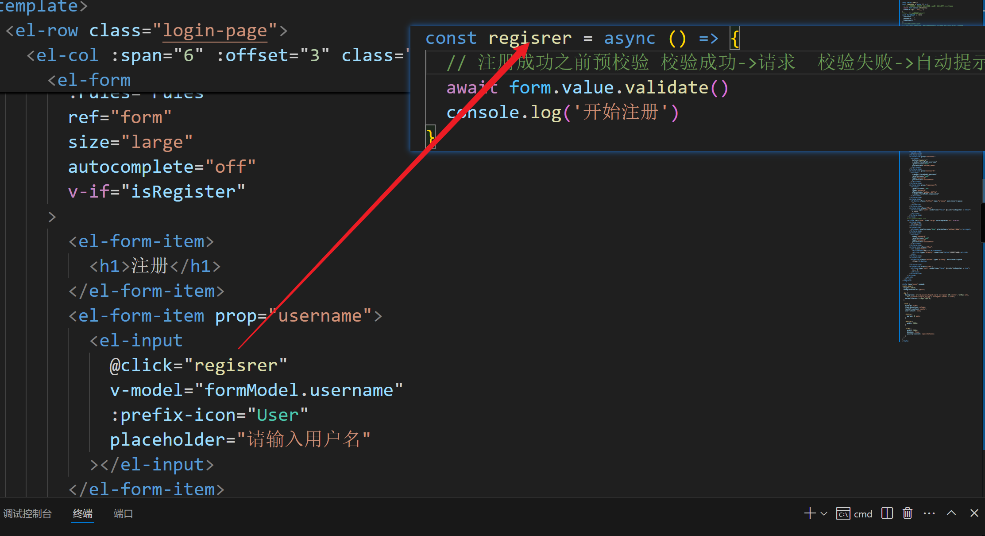Image resolution: width=985 pixels, height=536 pixels.
Task: Split the terminal panel
Action: [x=887, y=513]
